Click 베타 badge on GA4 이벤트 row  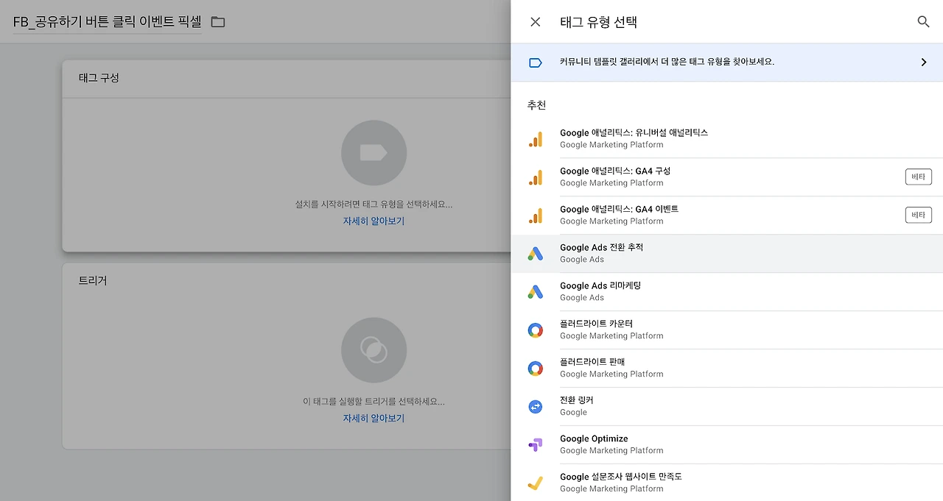[x=918, y=215]
